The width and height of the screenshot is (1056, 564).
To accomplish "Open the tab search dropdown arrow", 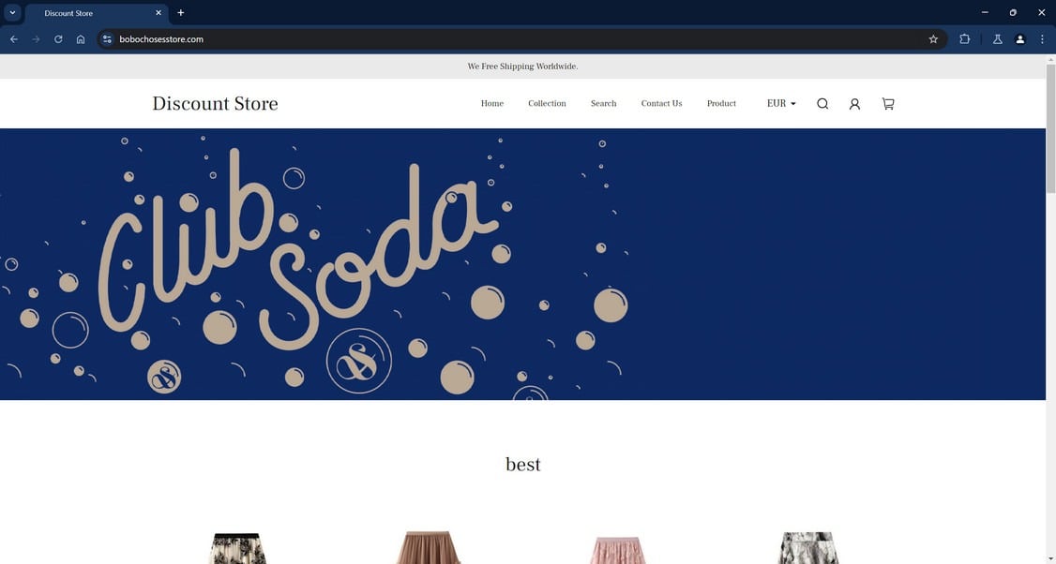I will coord(12,13).
